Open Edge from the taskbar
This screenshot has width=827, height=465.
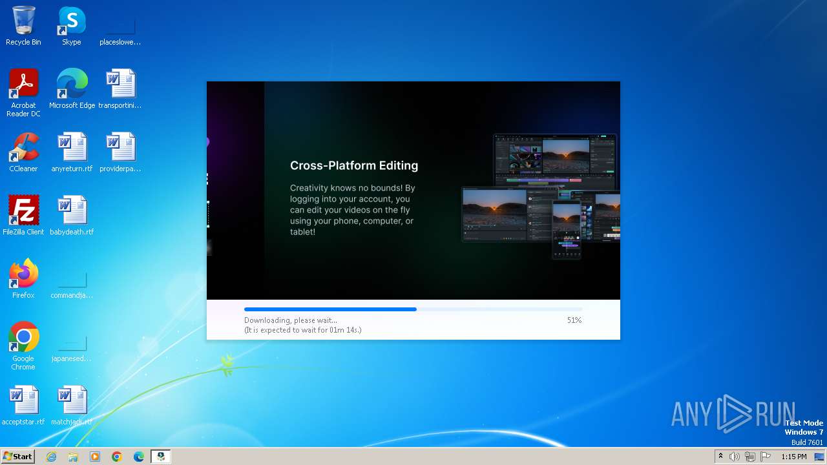[139, 457]
